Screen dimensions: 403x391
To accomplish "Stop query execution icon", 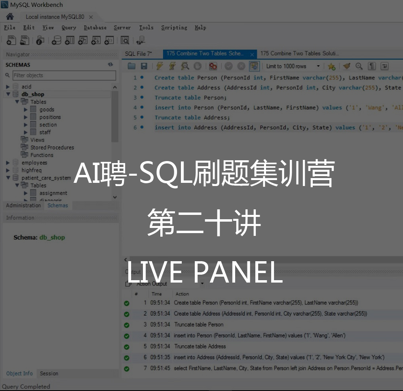I will [198, 66].
